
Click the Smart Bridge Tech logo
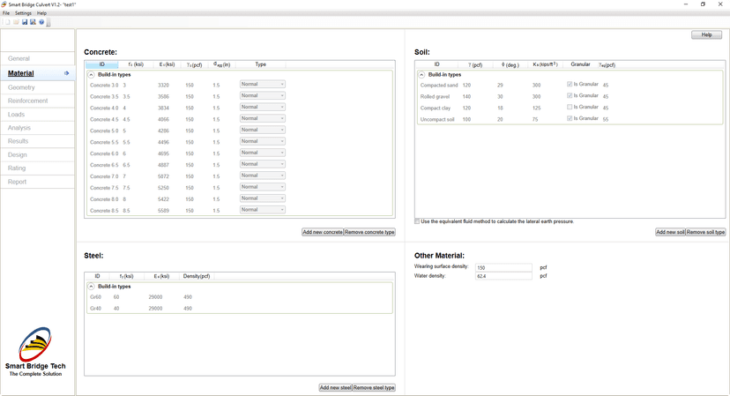[x=35, y=349]
